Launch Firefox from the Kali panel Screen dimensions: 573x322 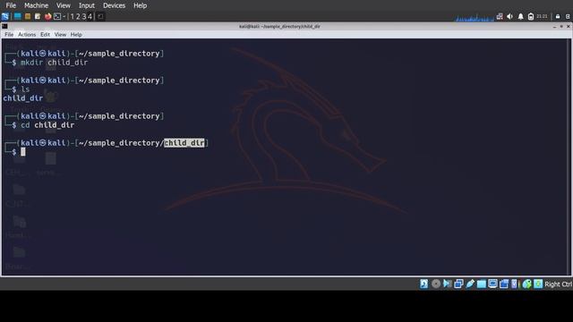(47, 16)
